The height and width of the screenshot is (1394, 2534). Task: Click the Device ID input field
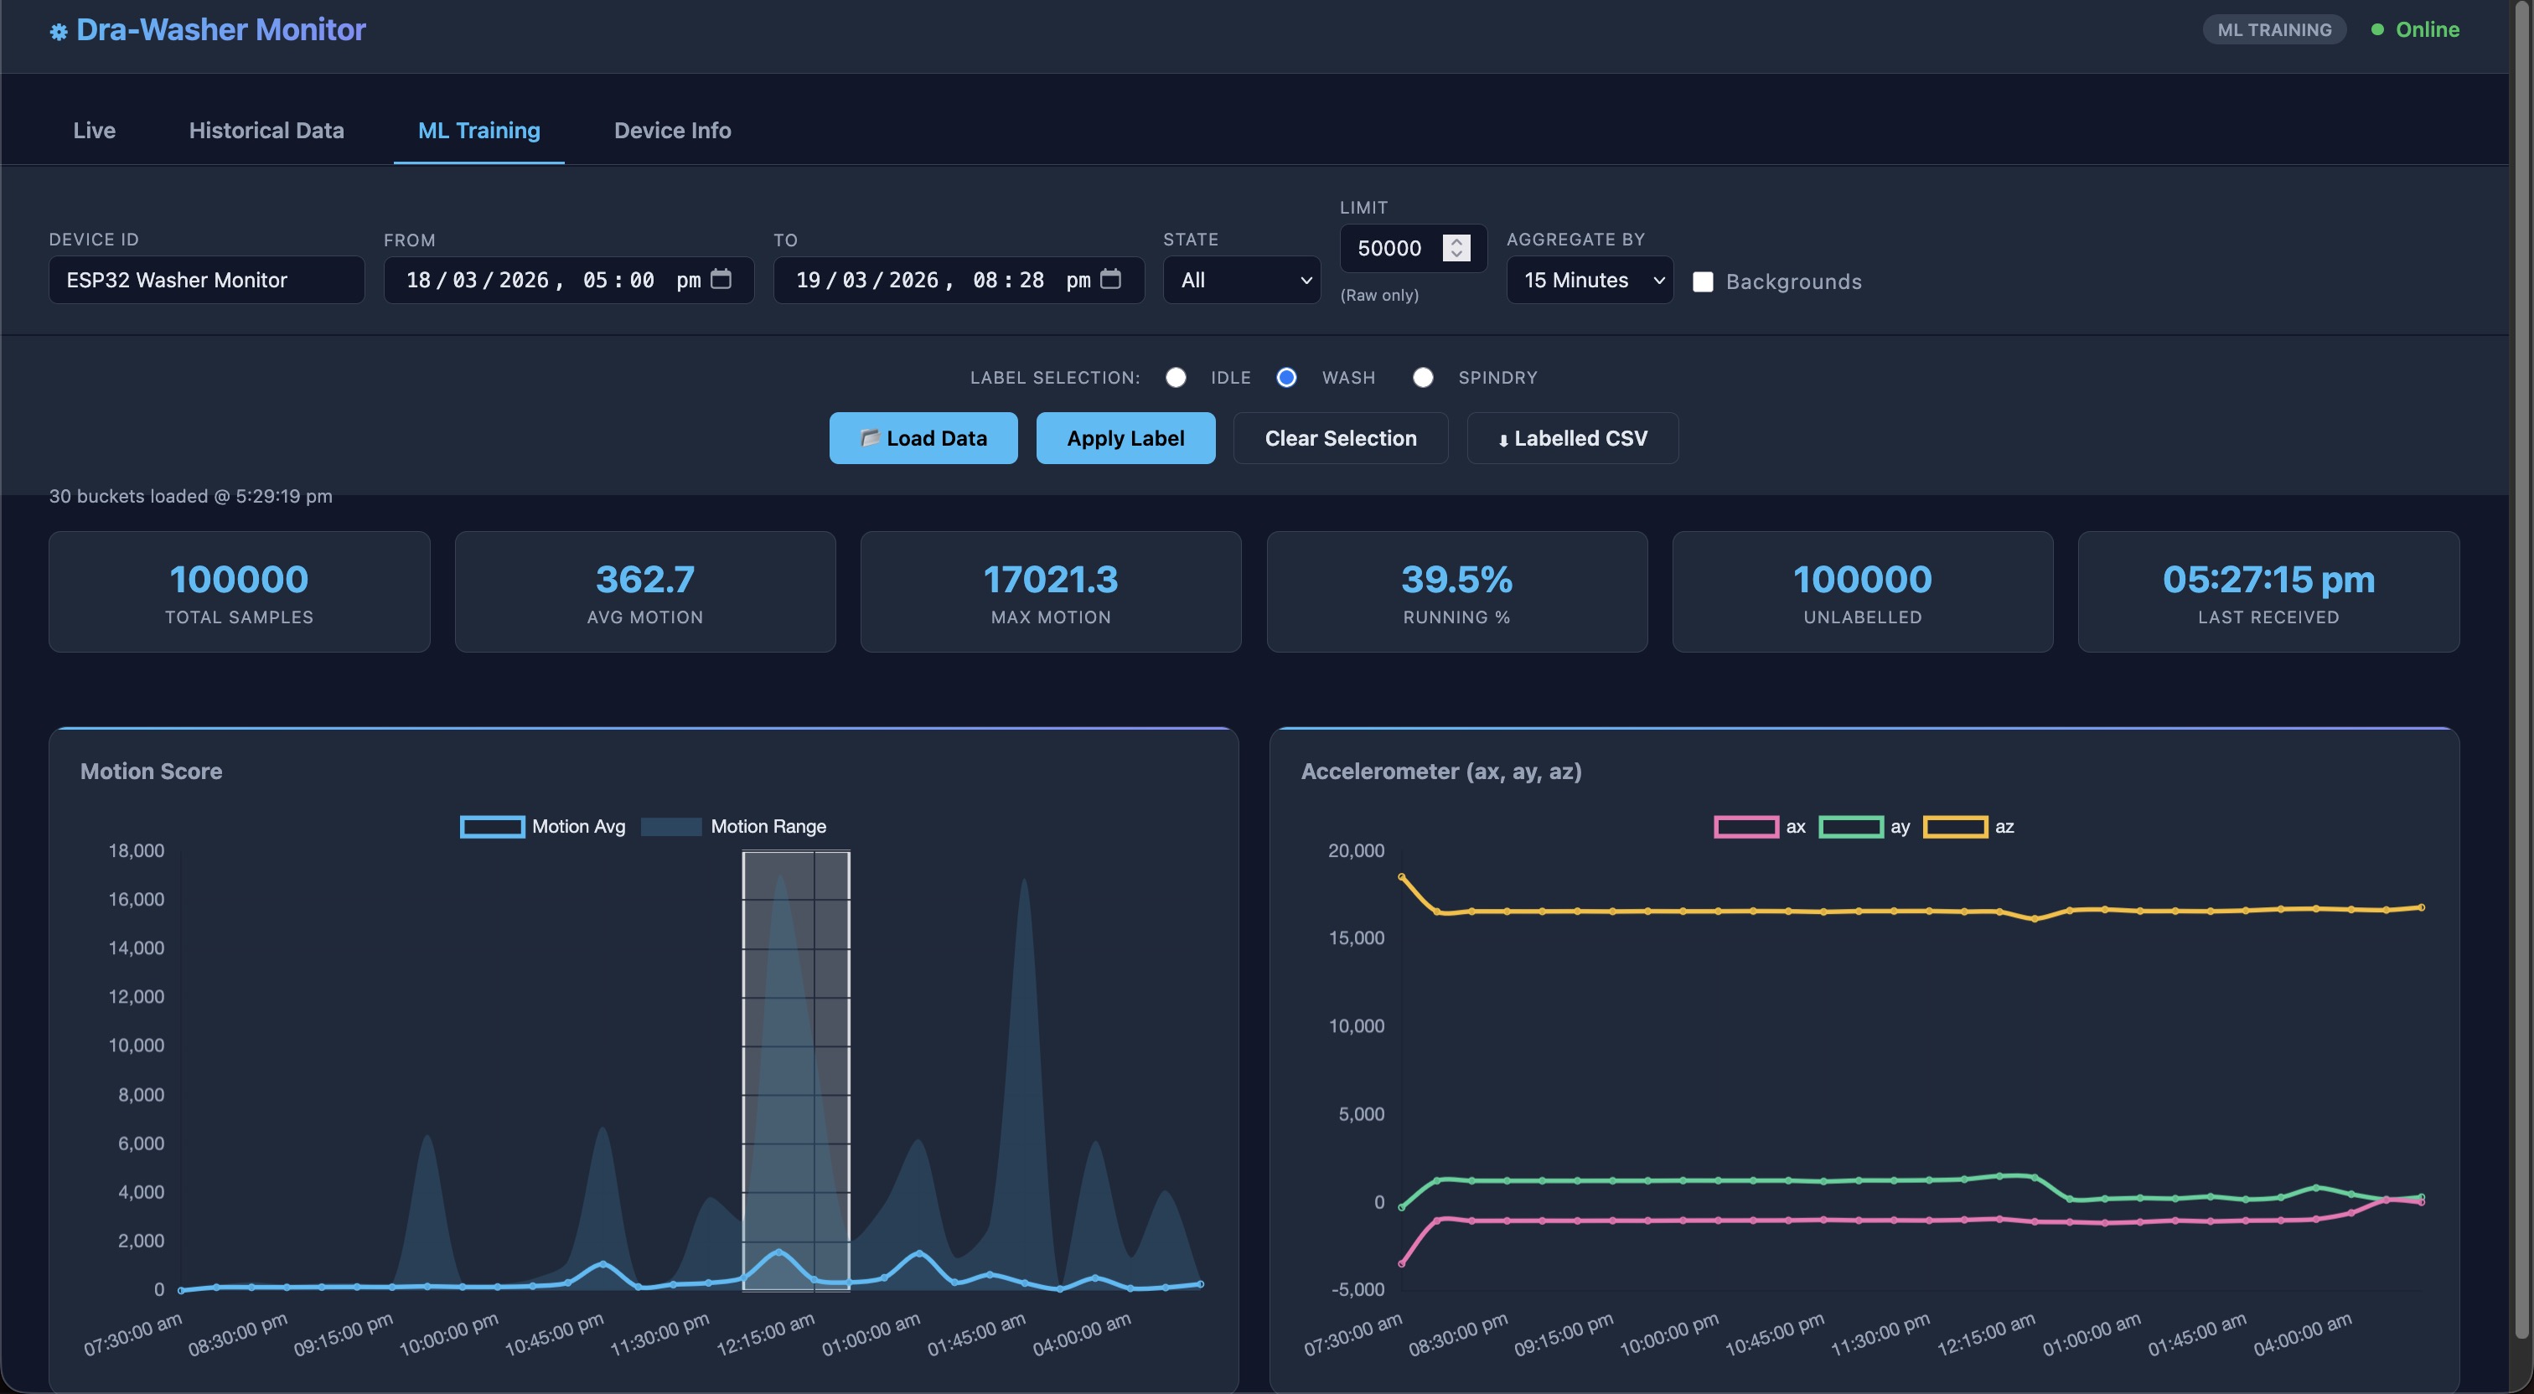pos(207,281)
